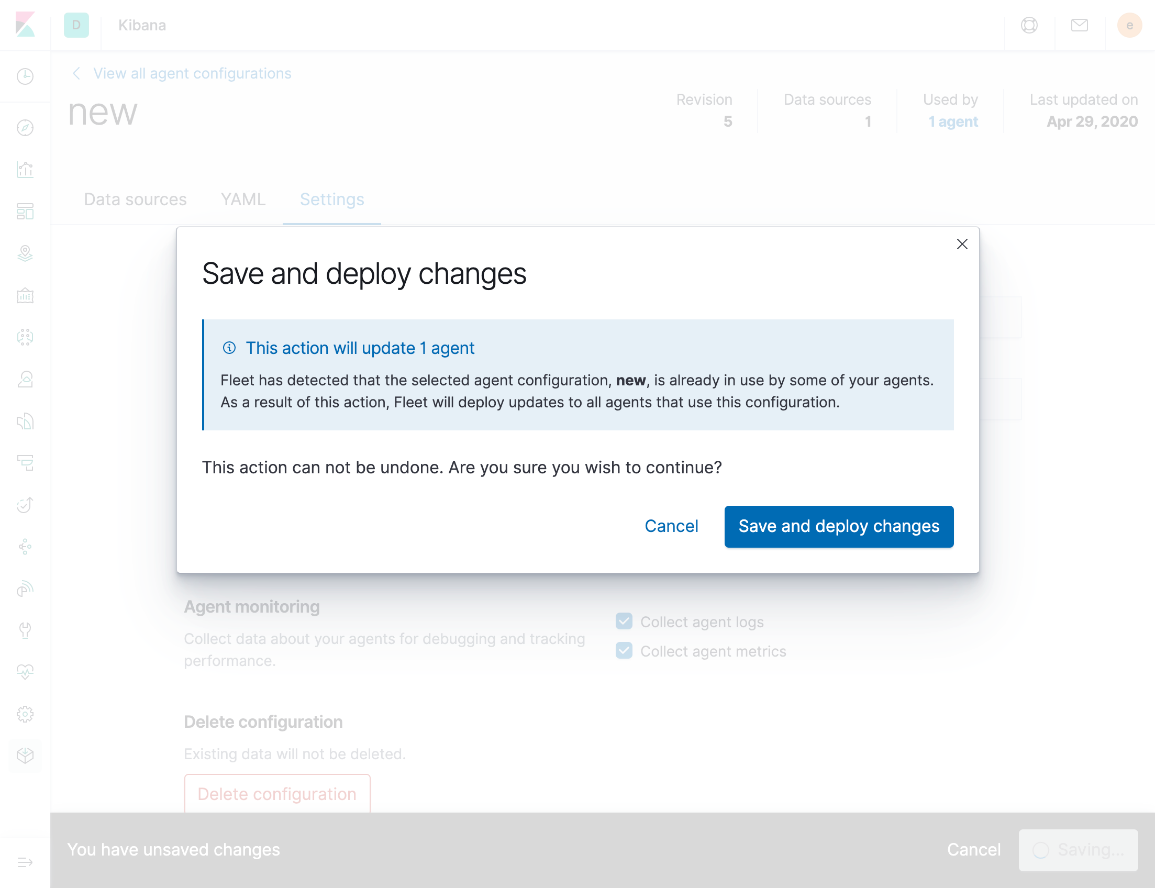Switch to the YAML tab
1155x888 pixels.
pos(242,199)
